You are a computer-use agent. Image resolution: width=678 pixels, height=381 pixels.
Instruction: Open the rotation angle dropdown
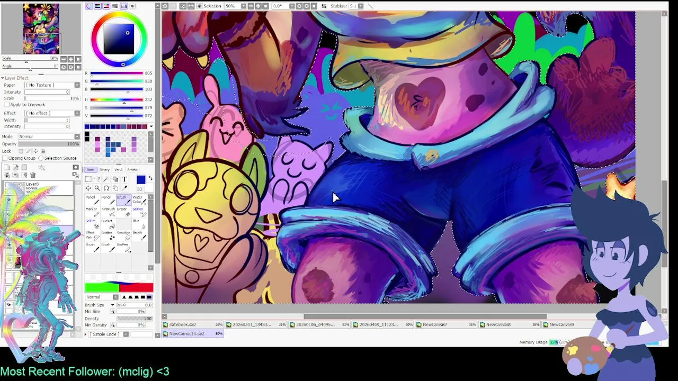click(x=292, y=6)
